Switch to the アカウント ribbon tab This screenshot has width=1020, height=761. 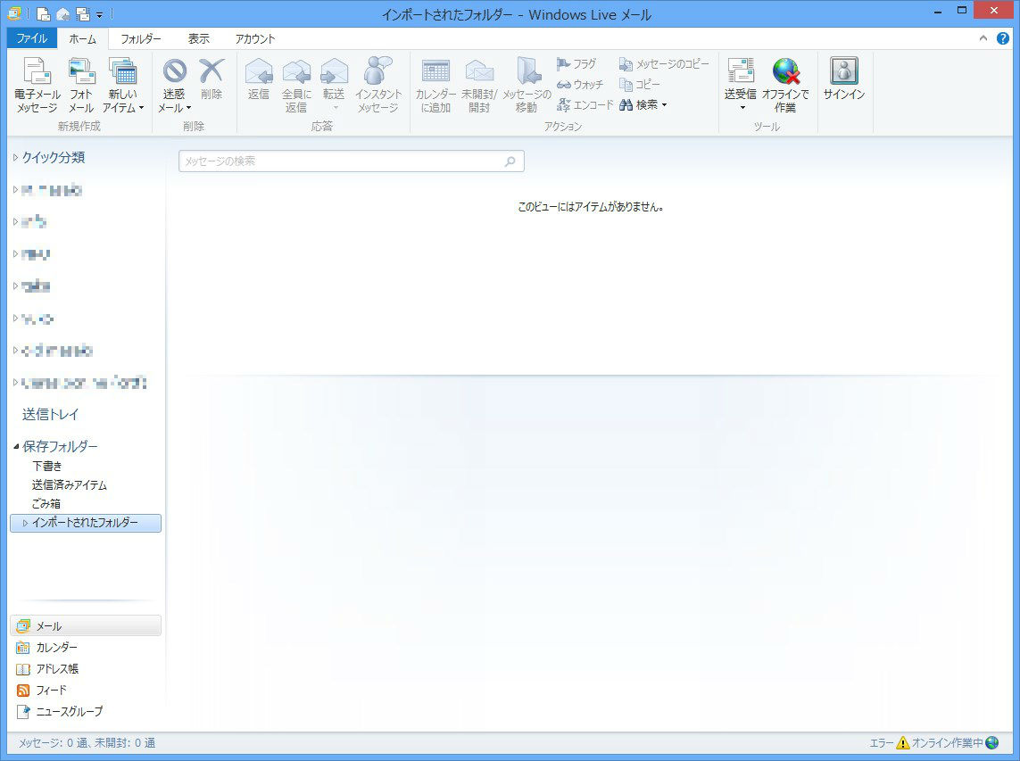255,38
